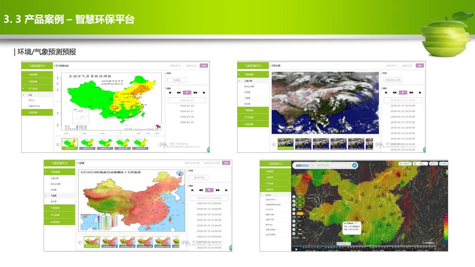The width and height of the screenshot is (475, 267).
Task: Play the AQI forecast animation
Action: [187, 92]
